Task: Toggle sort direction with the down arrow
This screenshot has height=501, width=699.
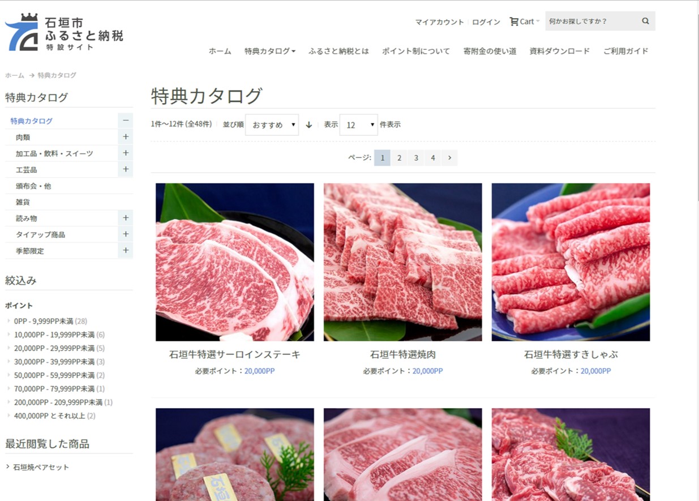Action: pyautogui.click(x=308, y=125)
